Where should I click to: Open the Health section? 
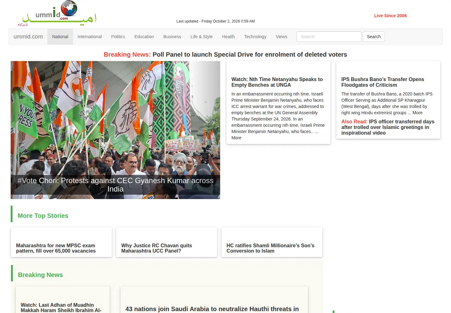pyautogui.click(x=228, y=37)
